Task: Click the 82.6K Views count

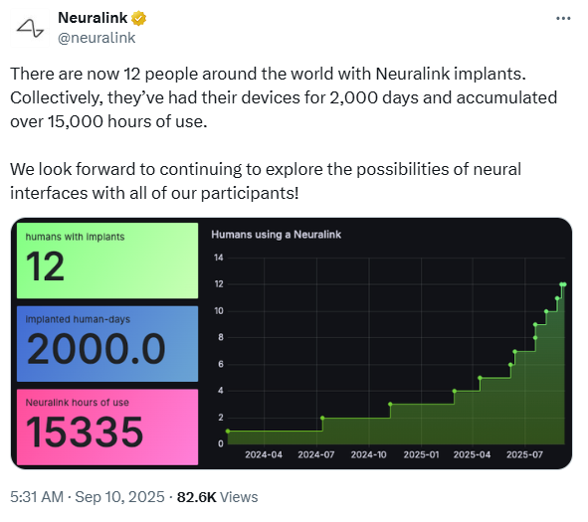Action: pyautogui.click(x=218, y=497)
